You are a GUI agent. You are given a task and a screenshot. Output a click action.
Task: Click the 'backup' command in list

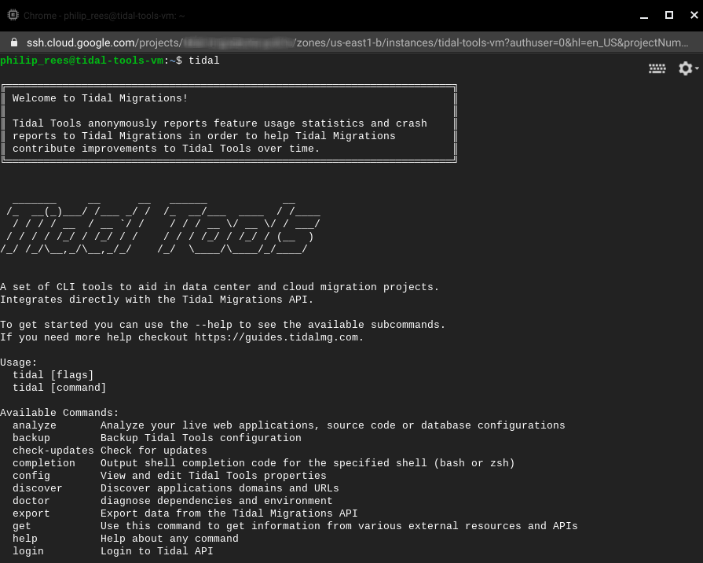[31, 438]
